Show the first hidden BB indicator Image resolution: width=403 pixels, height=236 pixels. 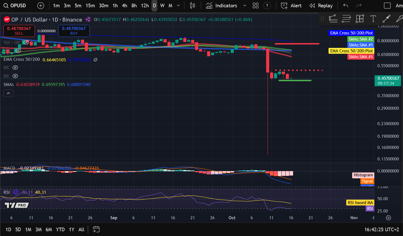click(15, 68)
